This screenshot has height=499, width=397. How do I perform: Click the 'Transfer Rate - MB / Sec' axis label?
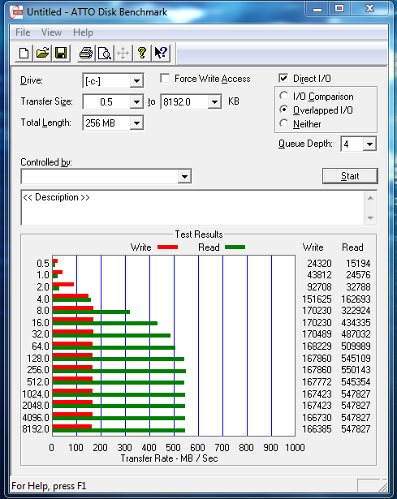tap(169, 458)
